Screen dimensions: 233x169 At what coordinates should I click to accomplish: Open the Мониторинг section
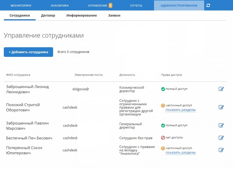[x=21, y=5]
